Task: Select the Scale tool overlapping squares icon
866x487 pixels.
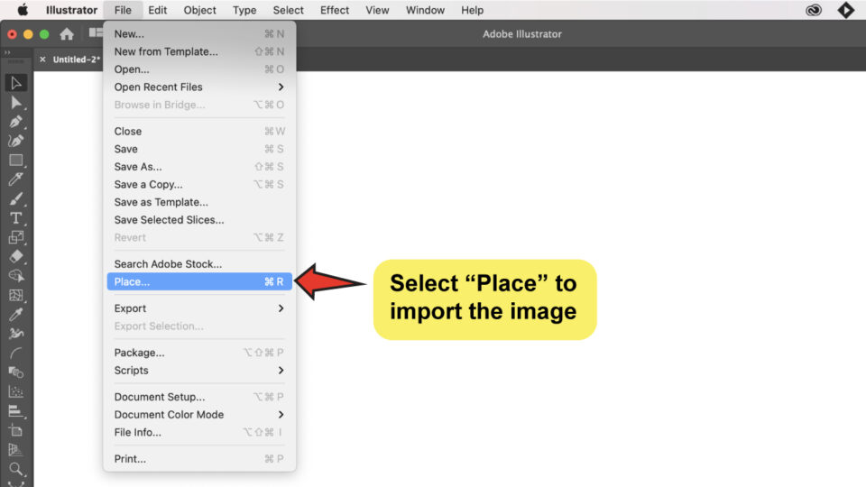Action: click(15, 237)
